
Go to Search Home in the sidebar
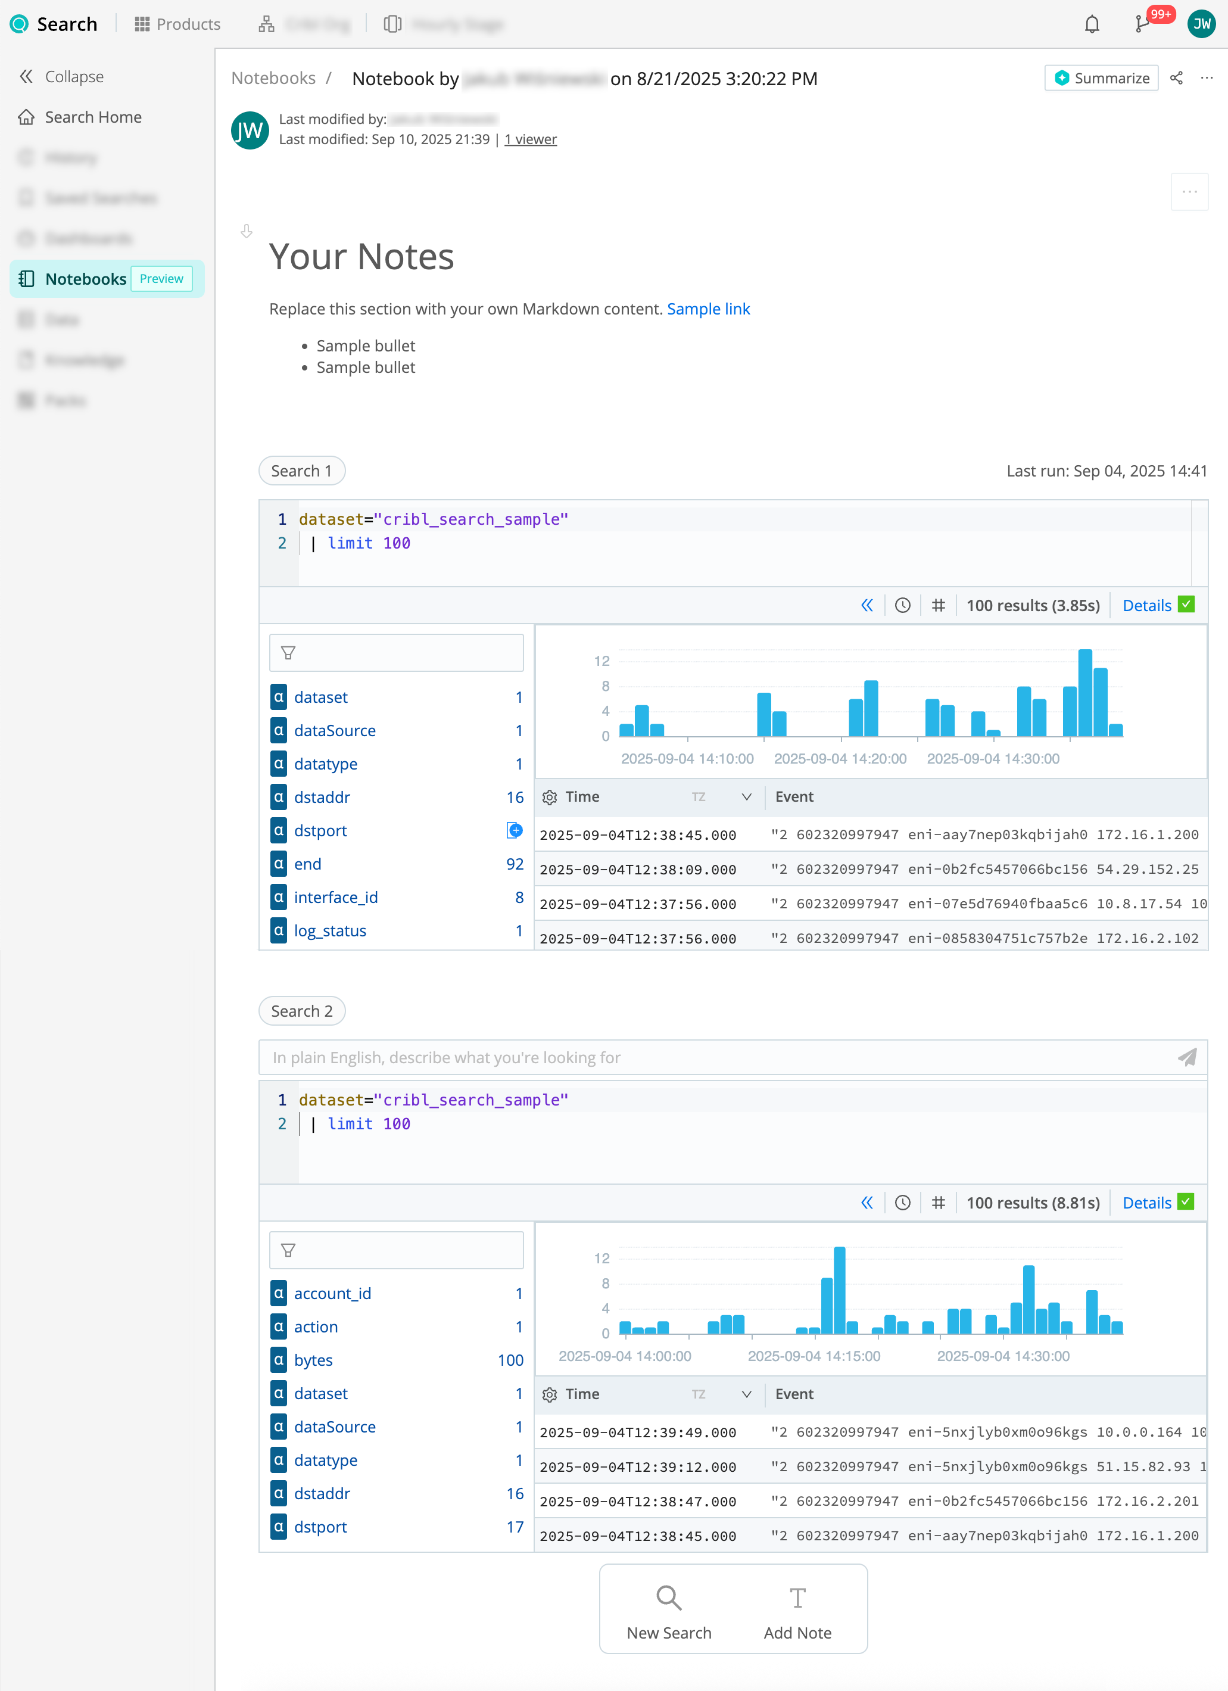(93, 117)
